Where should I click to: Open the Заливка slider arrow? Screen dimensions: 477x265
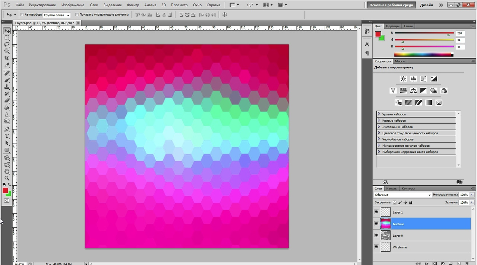point(472,202)
